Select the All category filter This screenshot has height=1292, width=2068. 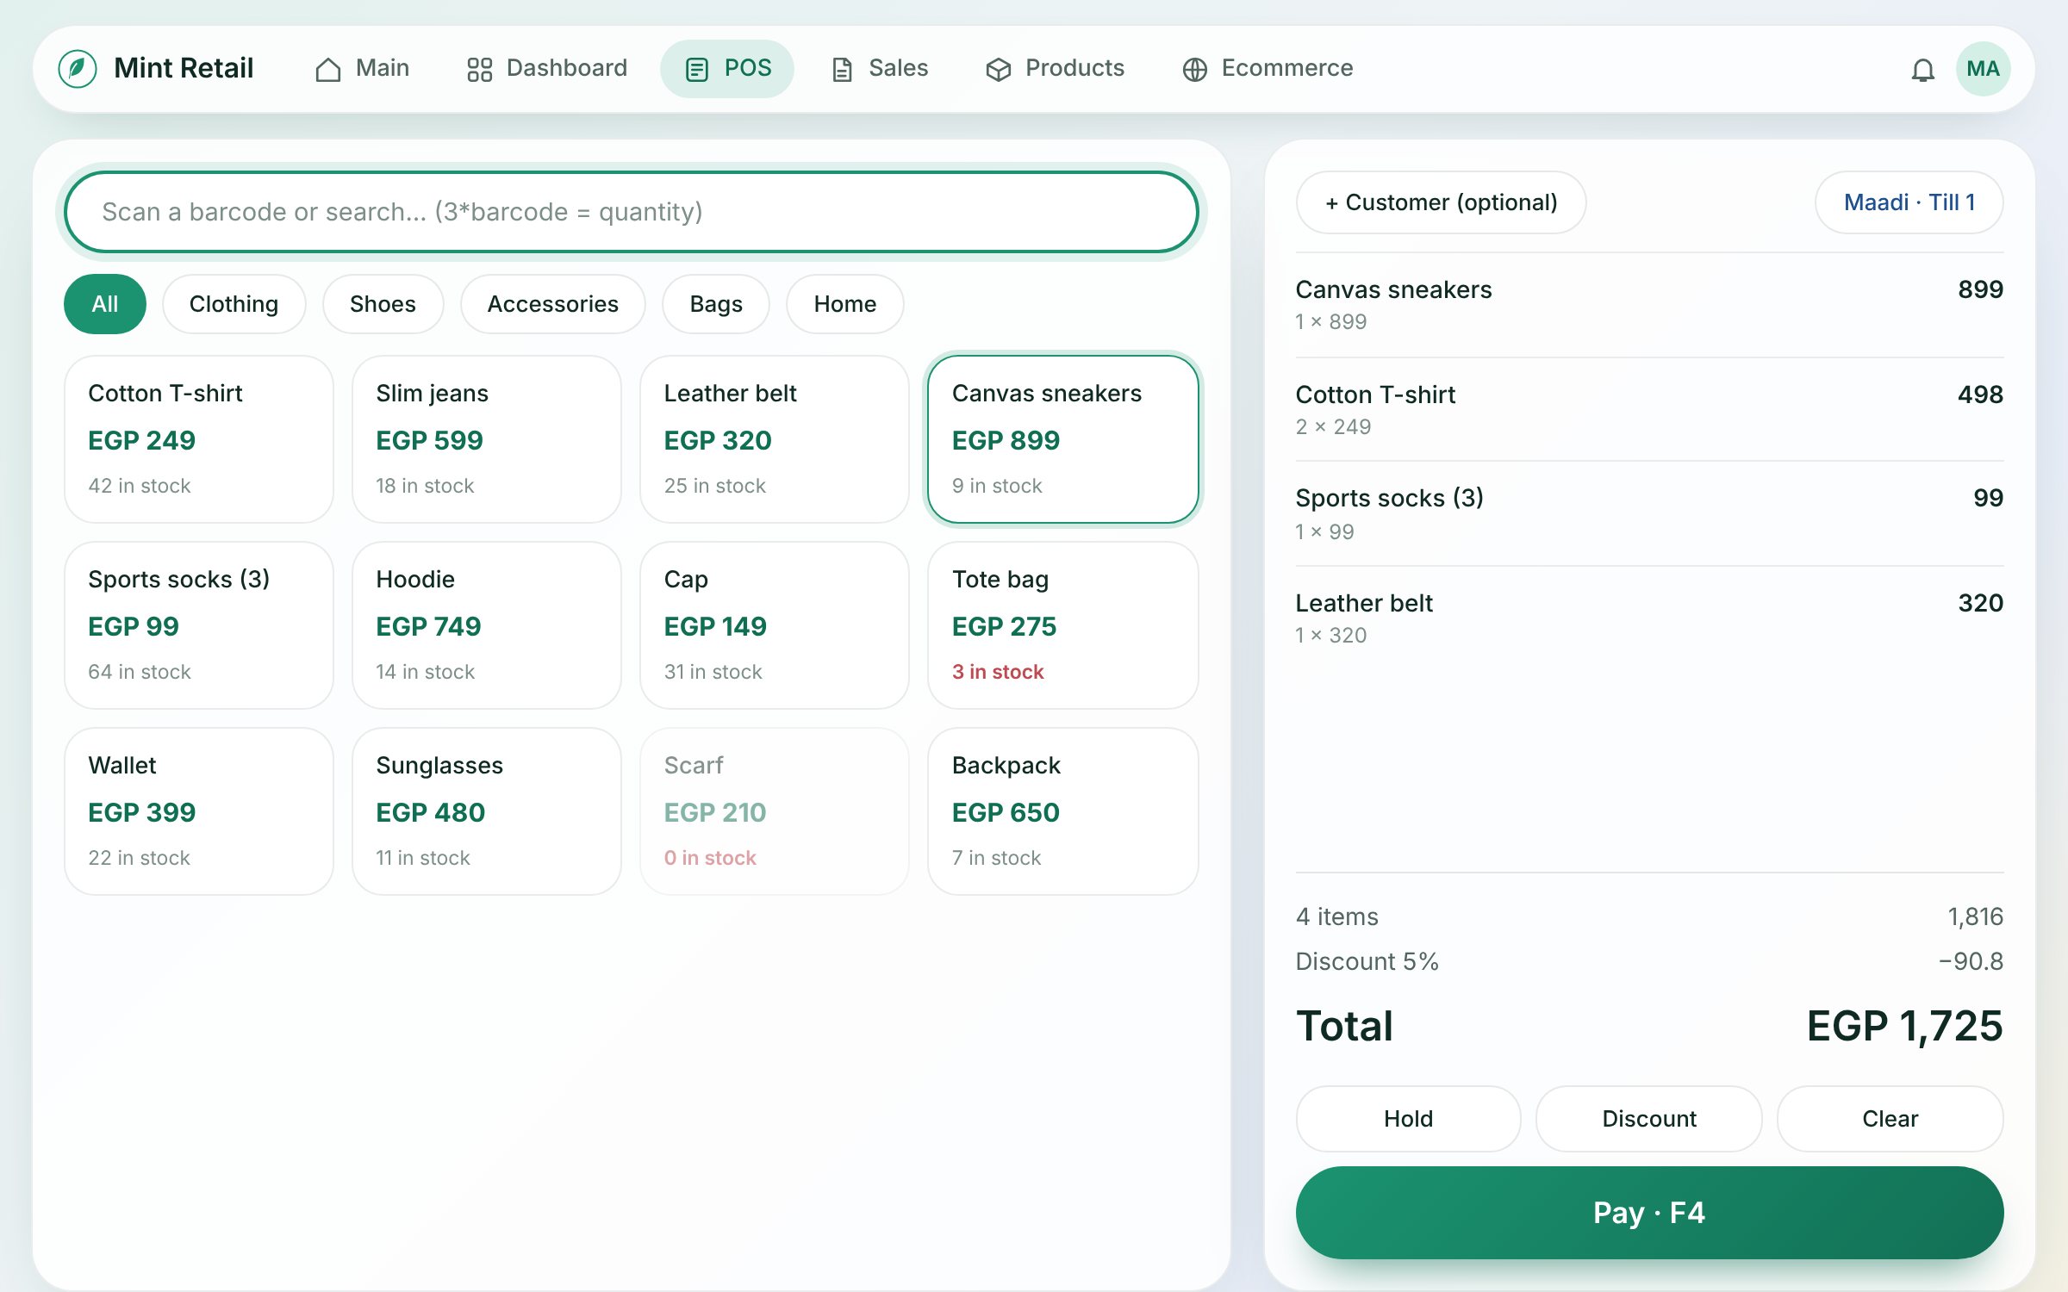point(105,304)
